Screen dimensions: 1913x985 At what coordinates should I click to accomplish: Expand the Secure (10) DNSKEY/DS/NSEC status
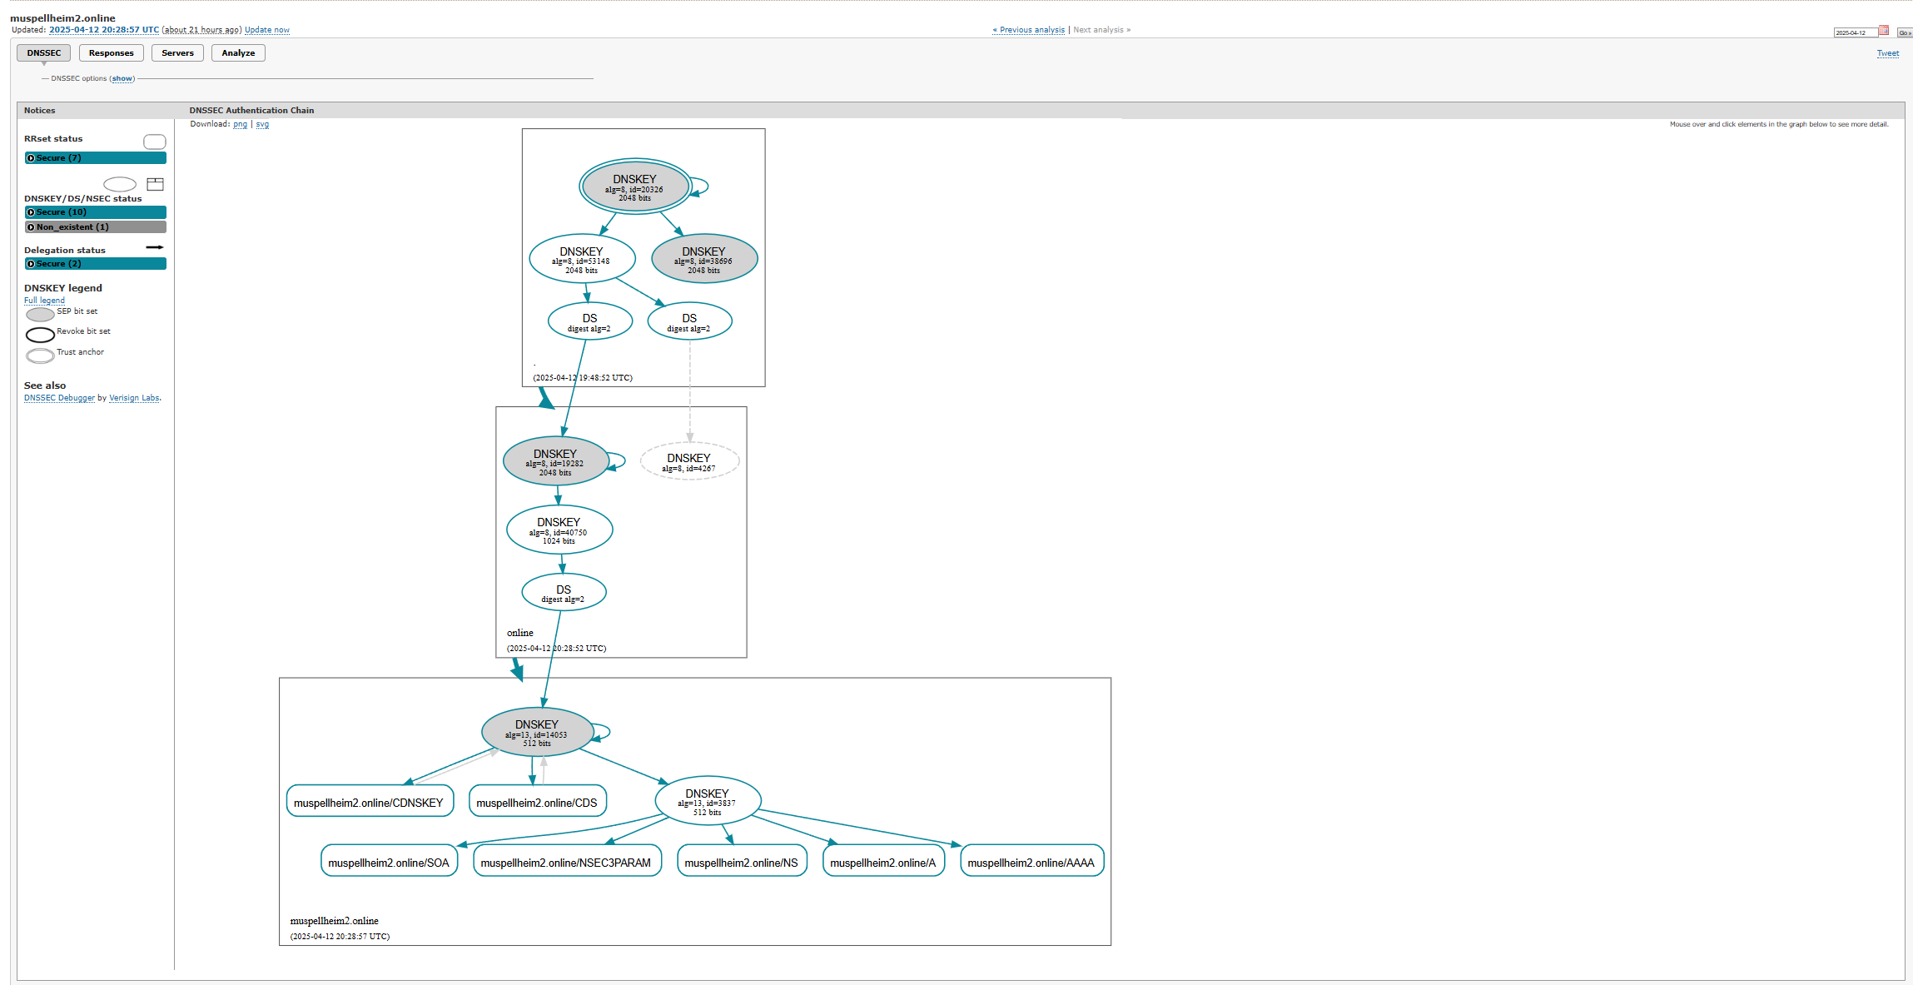95,212
